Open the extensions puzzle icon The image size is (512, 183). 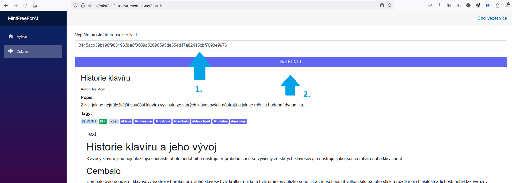tap(497, 5)
